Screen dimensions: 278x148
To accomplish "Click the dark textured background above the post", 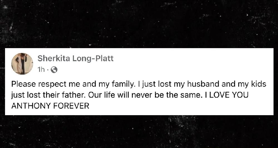I will click(139, 24).
